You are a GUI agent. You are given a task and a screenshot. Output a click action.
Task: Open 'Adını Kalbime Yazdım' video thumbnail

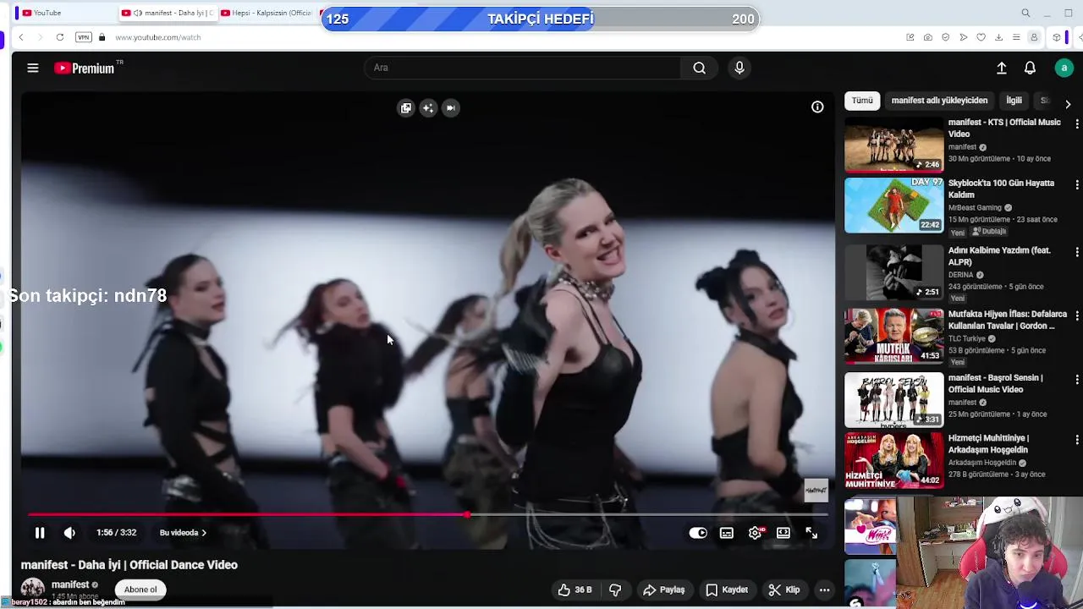click(x=893, y=272)
